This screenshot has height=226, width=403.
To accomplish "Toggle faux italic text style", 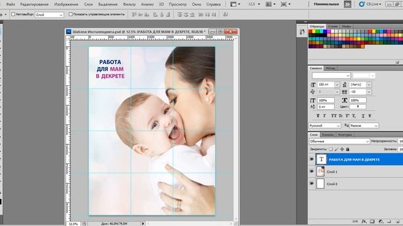I will pos(324,116).
